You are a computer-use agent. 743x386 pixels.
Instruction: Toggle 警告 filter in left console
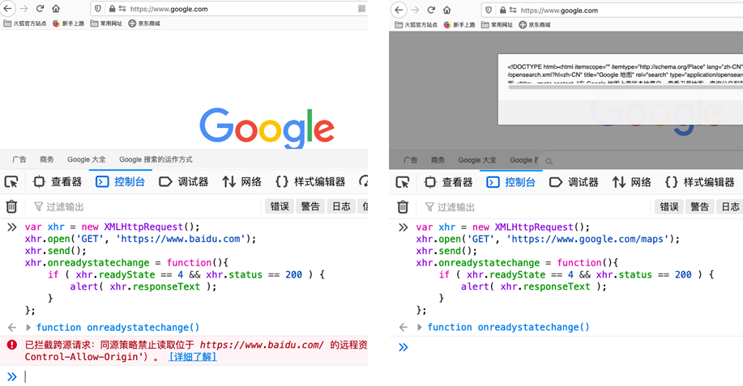(310, 206)
